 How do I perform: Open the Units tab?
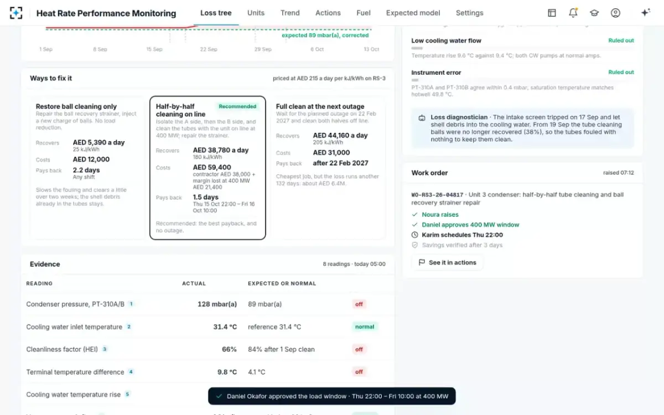pos(256,13)
